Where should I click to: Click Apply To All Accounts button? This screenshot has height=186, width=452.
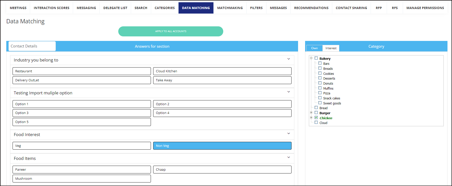pos(171,31)
